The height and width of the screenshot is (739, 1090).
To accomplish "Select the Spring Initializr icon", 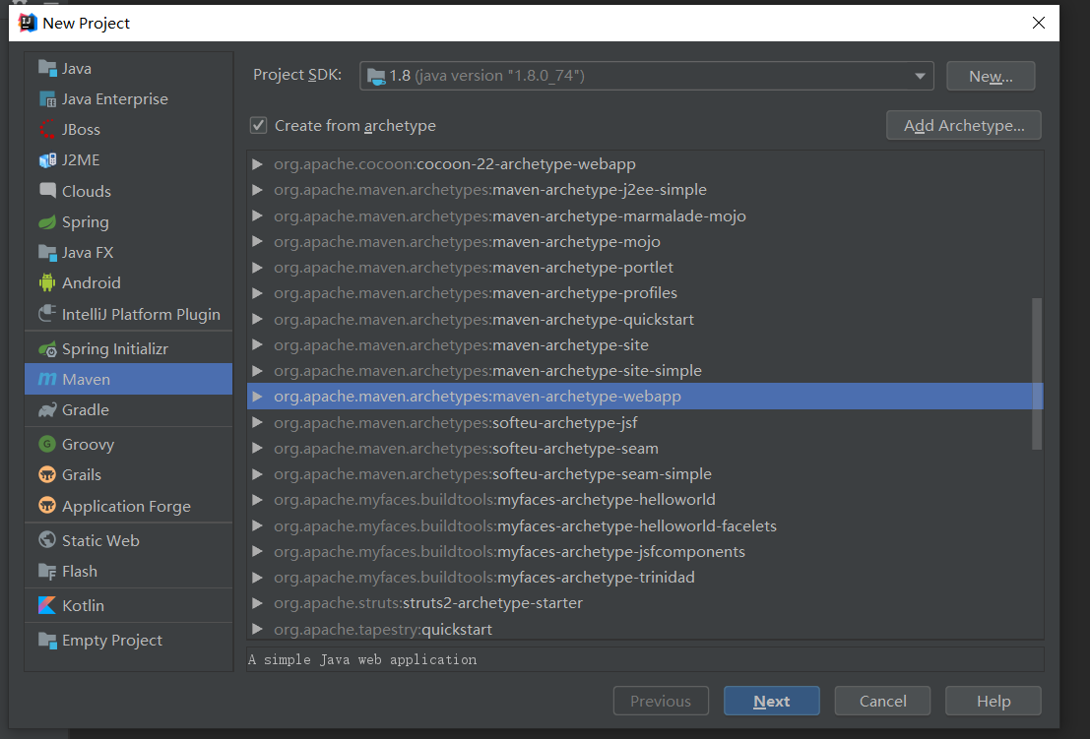I will (47, 349).
